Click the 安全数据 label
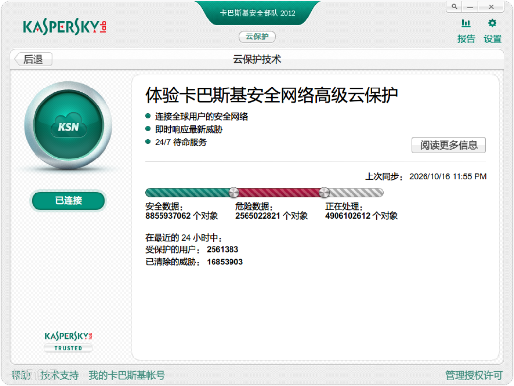Image resolution: width=514 pixels, height=386 pixels. click(164, 207)
